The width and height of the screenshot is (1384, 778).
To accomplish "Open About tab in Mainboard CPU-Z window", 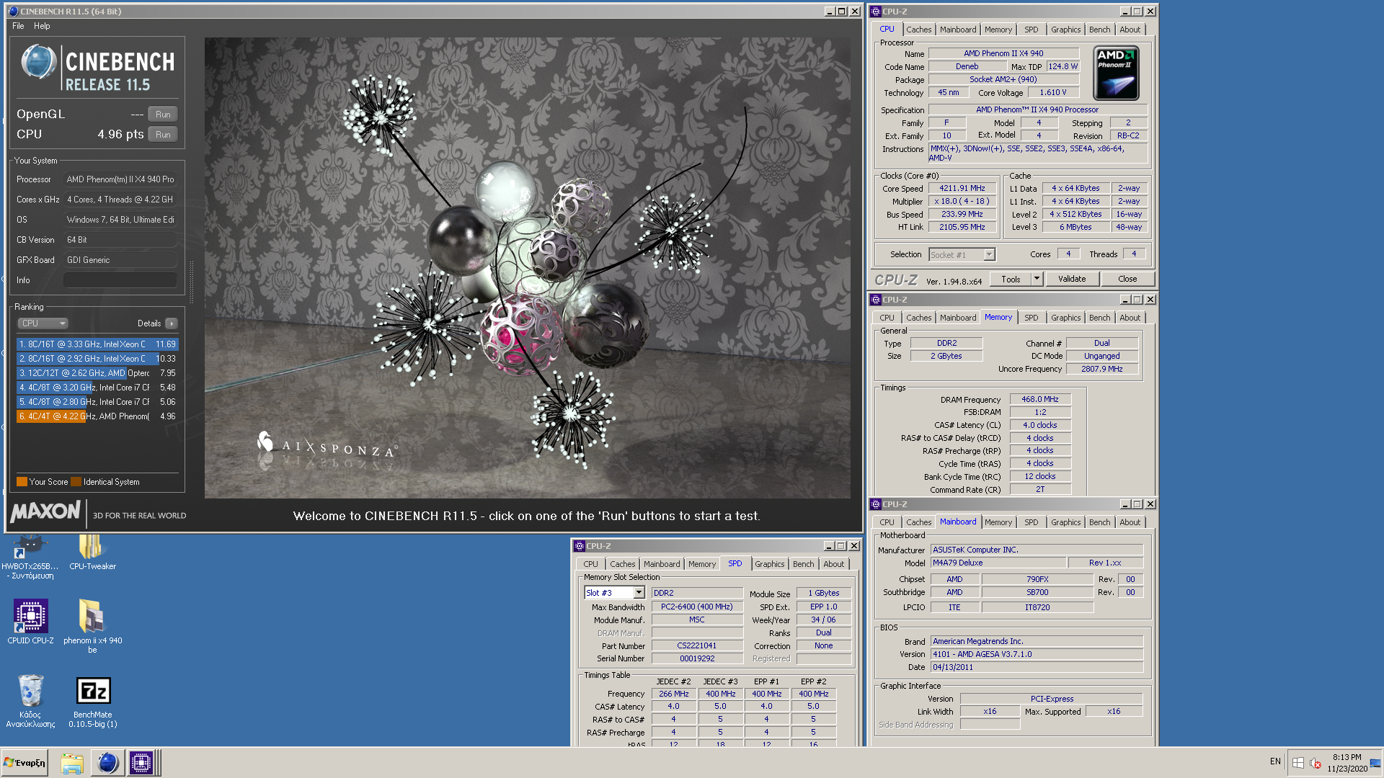I will (x=1130, y=522).
